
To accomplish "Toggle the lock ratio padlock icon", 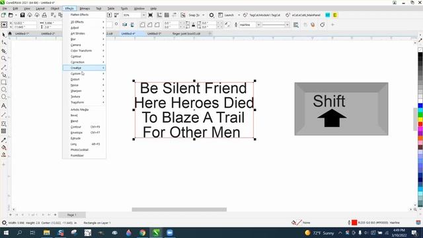I will point(194,25).
